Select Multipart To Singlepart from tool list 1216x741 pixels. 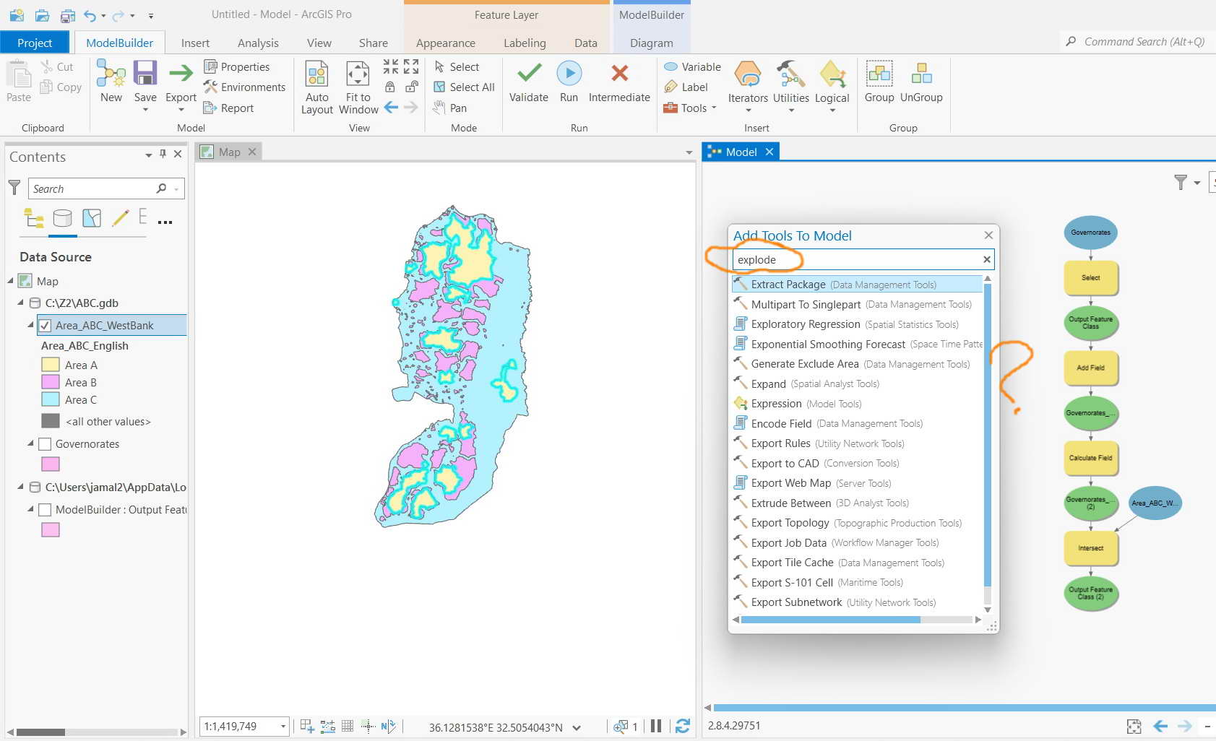804,304
